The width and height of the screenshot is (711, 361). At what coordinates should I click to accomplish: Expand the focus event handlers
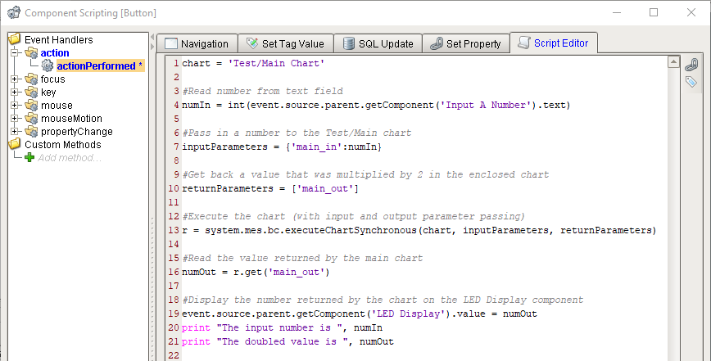(16, 79)
